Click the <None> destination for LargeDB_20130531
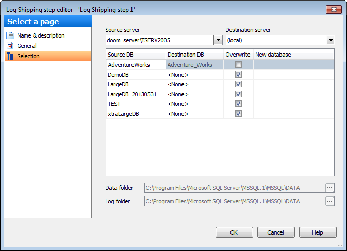Image resolution: width=347 pixels, height=251 pixels. (x=194, y=94)
